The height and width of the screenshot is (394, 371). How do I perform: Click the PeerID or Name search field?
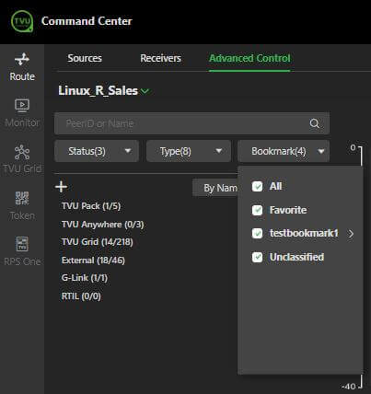192,123
